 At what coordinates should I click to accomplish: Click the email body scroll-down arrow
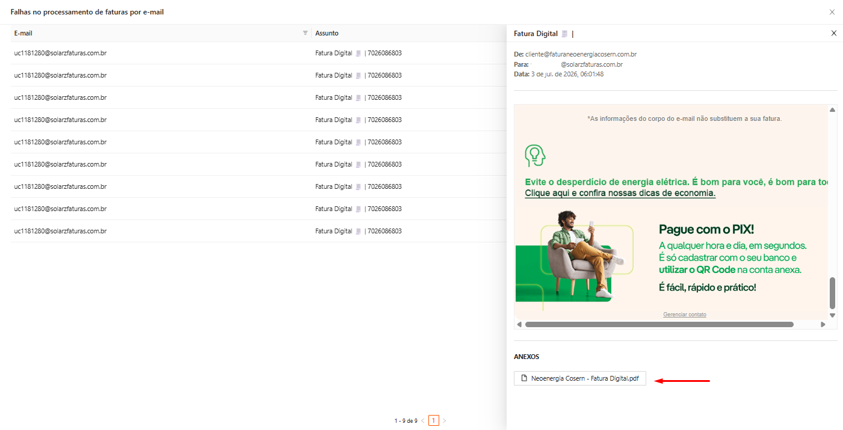pyautogui.click(x=833, y=315)
